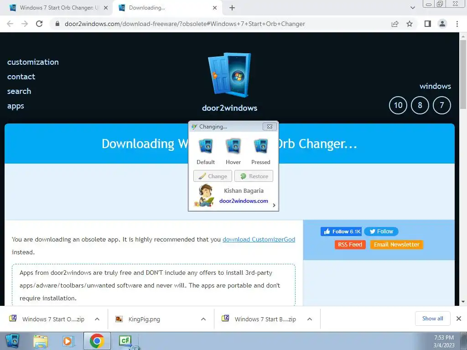Open the tab search dropdown chevron
467x350 pixels.
(412, 8)
